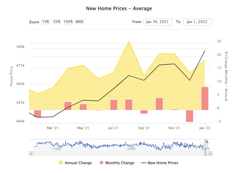The width and height of the screenshot is (233, 173).
Task: Click the yellow Annual Change legend swatch
Action: tap(61, 163)
